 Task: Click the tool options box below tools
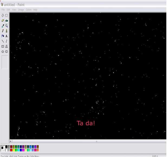coord(5,62)
